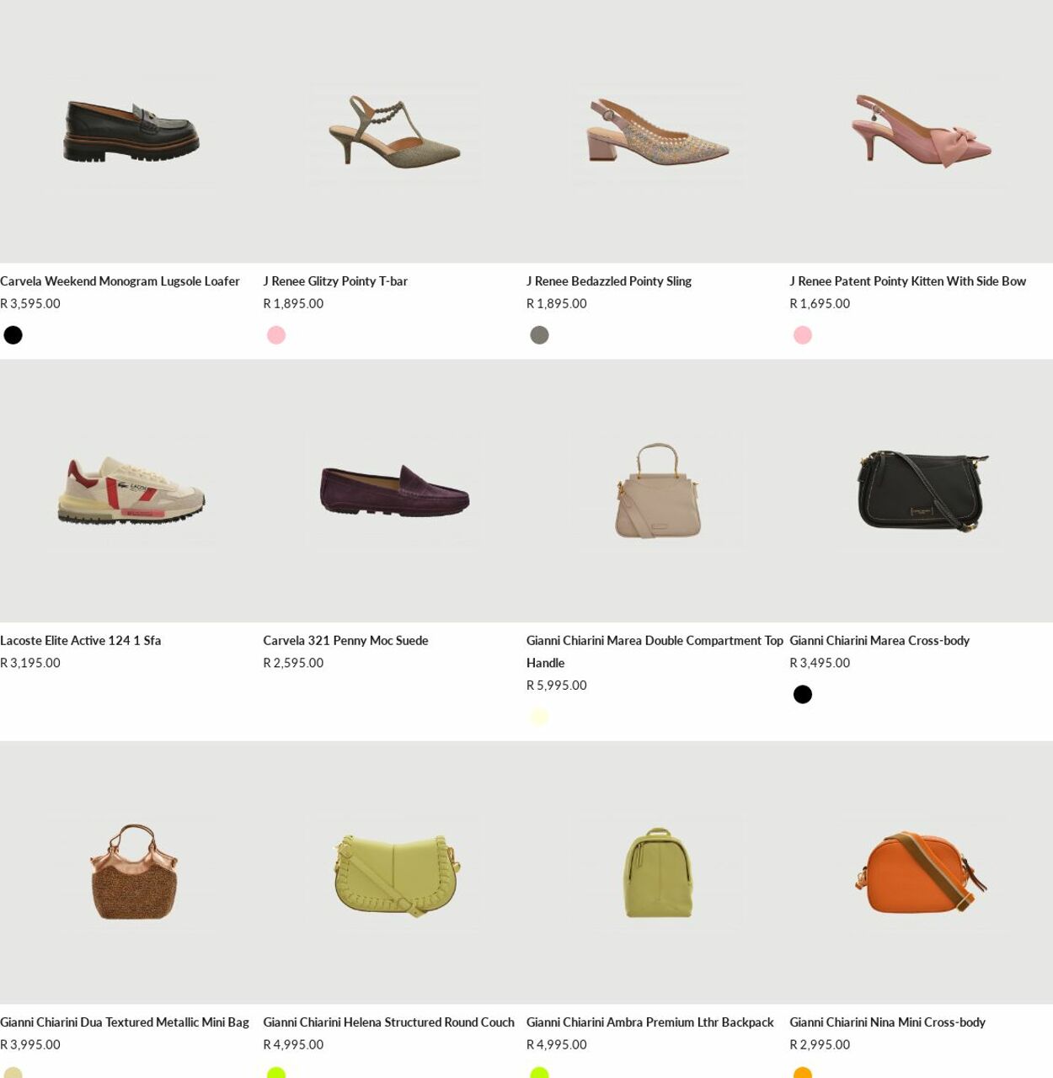Select black swatch under Marea Cross-body
The width and height of the screenshot is (1053, 1078).
pos(803,695)
